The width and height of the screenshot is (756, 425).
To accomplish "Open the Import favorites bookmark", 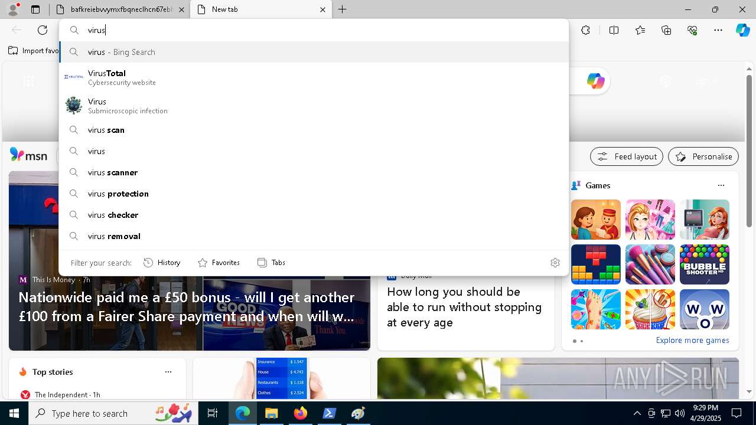I will coord(34,51).
